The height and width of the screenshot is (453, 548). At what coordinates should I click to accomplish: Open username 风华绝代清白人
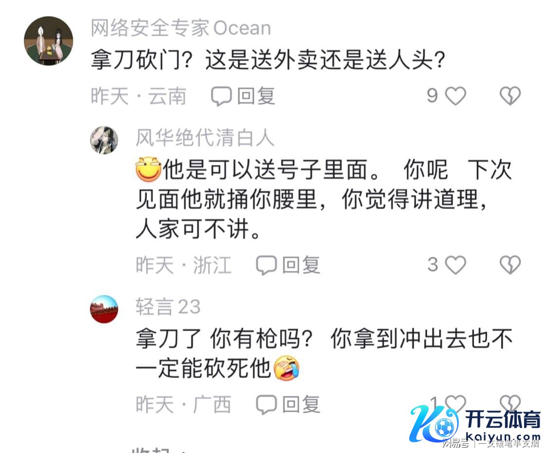[x=205, y=138]
